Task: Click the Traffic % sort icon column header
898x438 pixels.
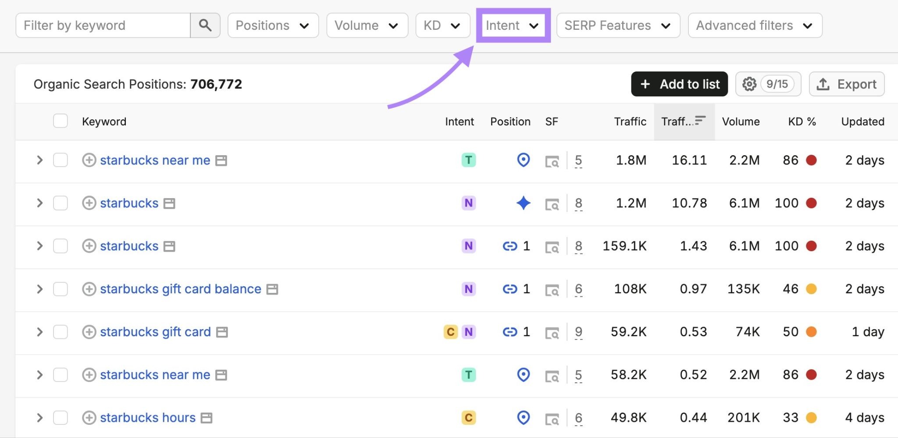Action: point(700,120)
